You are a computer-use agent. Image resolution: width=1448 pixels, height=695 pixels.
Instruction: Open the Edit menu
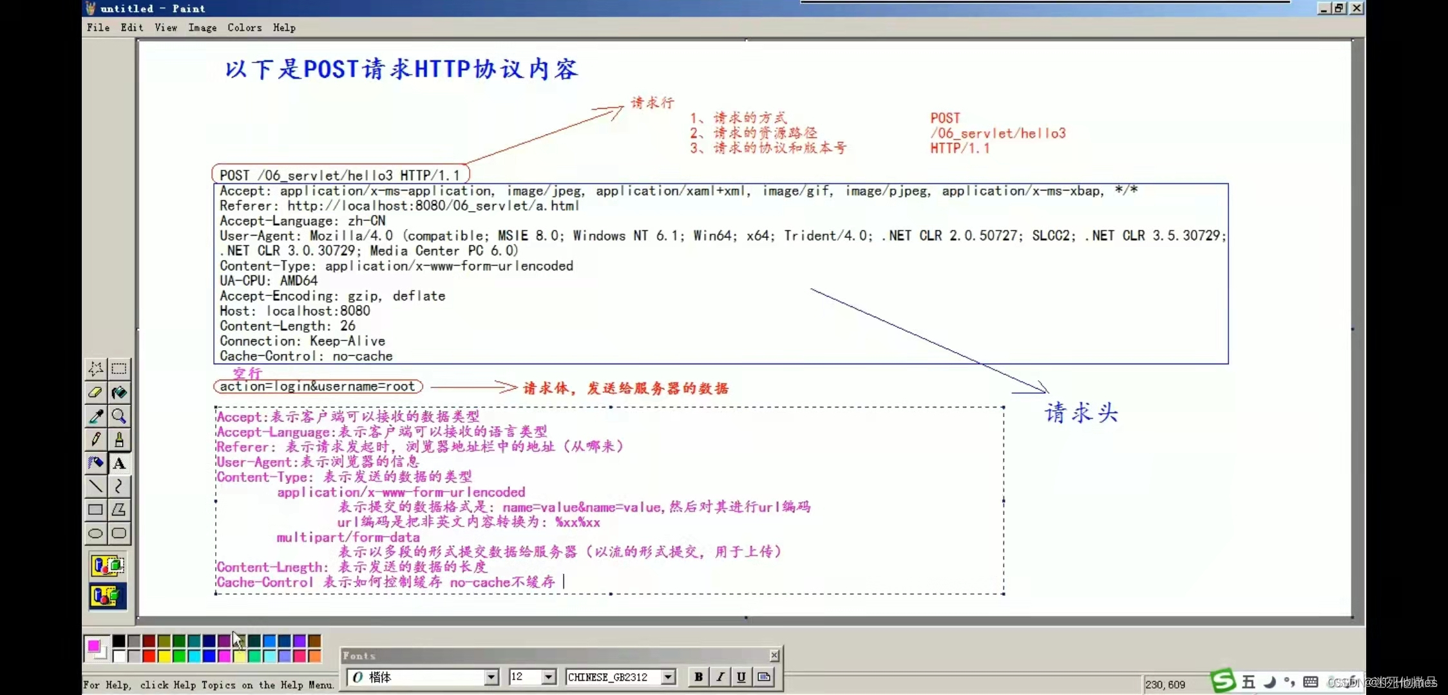coord(132,28)
